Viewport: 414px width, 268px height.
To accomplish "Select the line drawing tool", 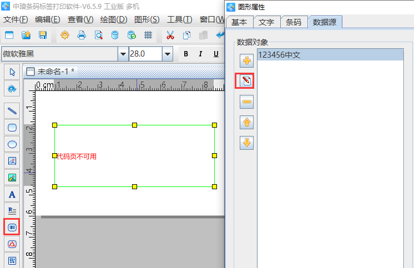I will [x=12, y=110].
